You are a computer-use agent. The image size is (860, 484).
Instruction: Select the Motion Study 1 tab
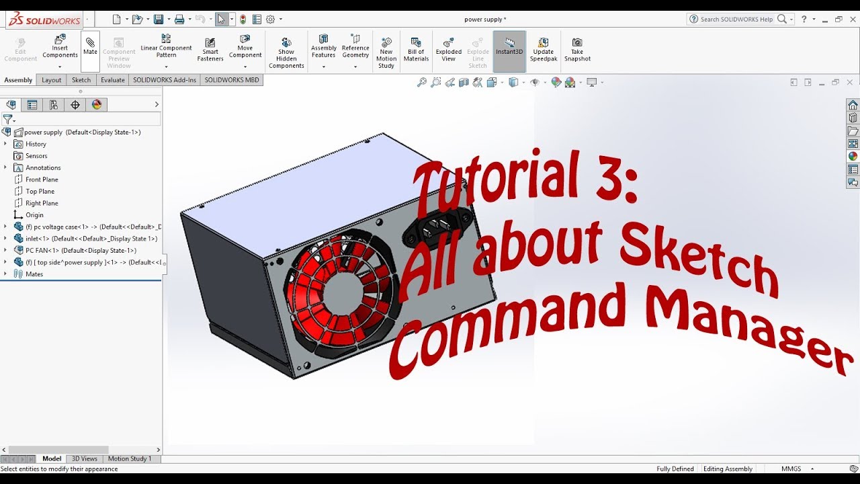(x=130, y=459)
